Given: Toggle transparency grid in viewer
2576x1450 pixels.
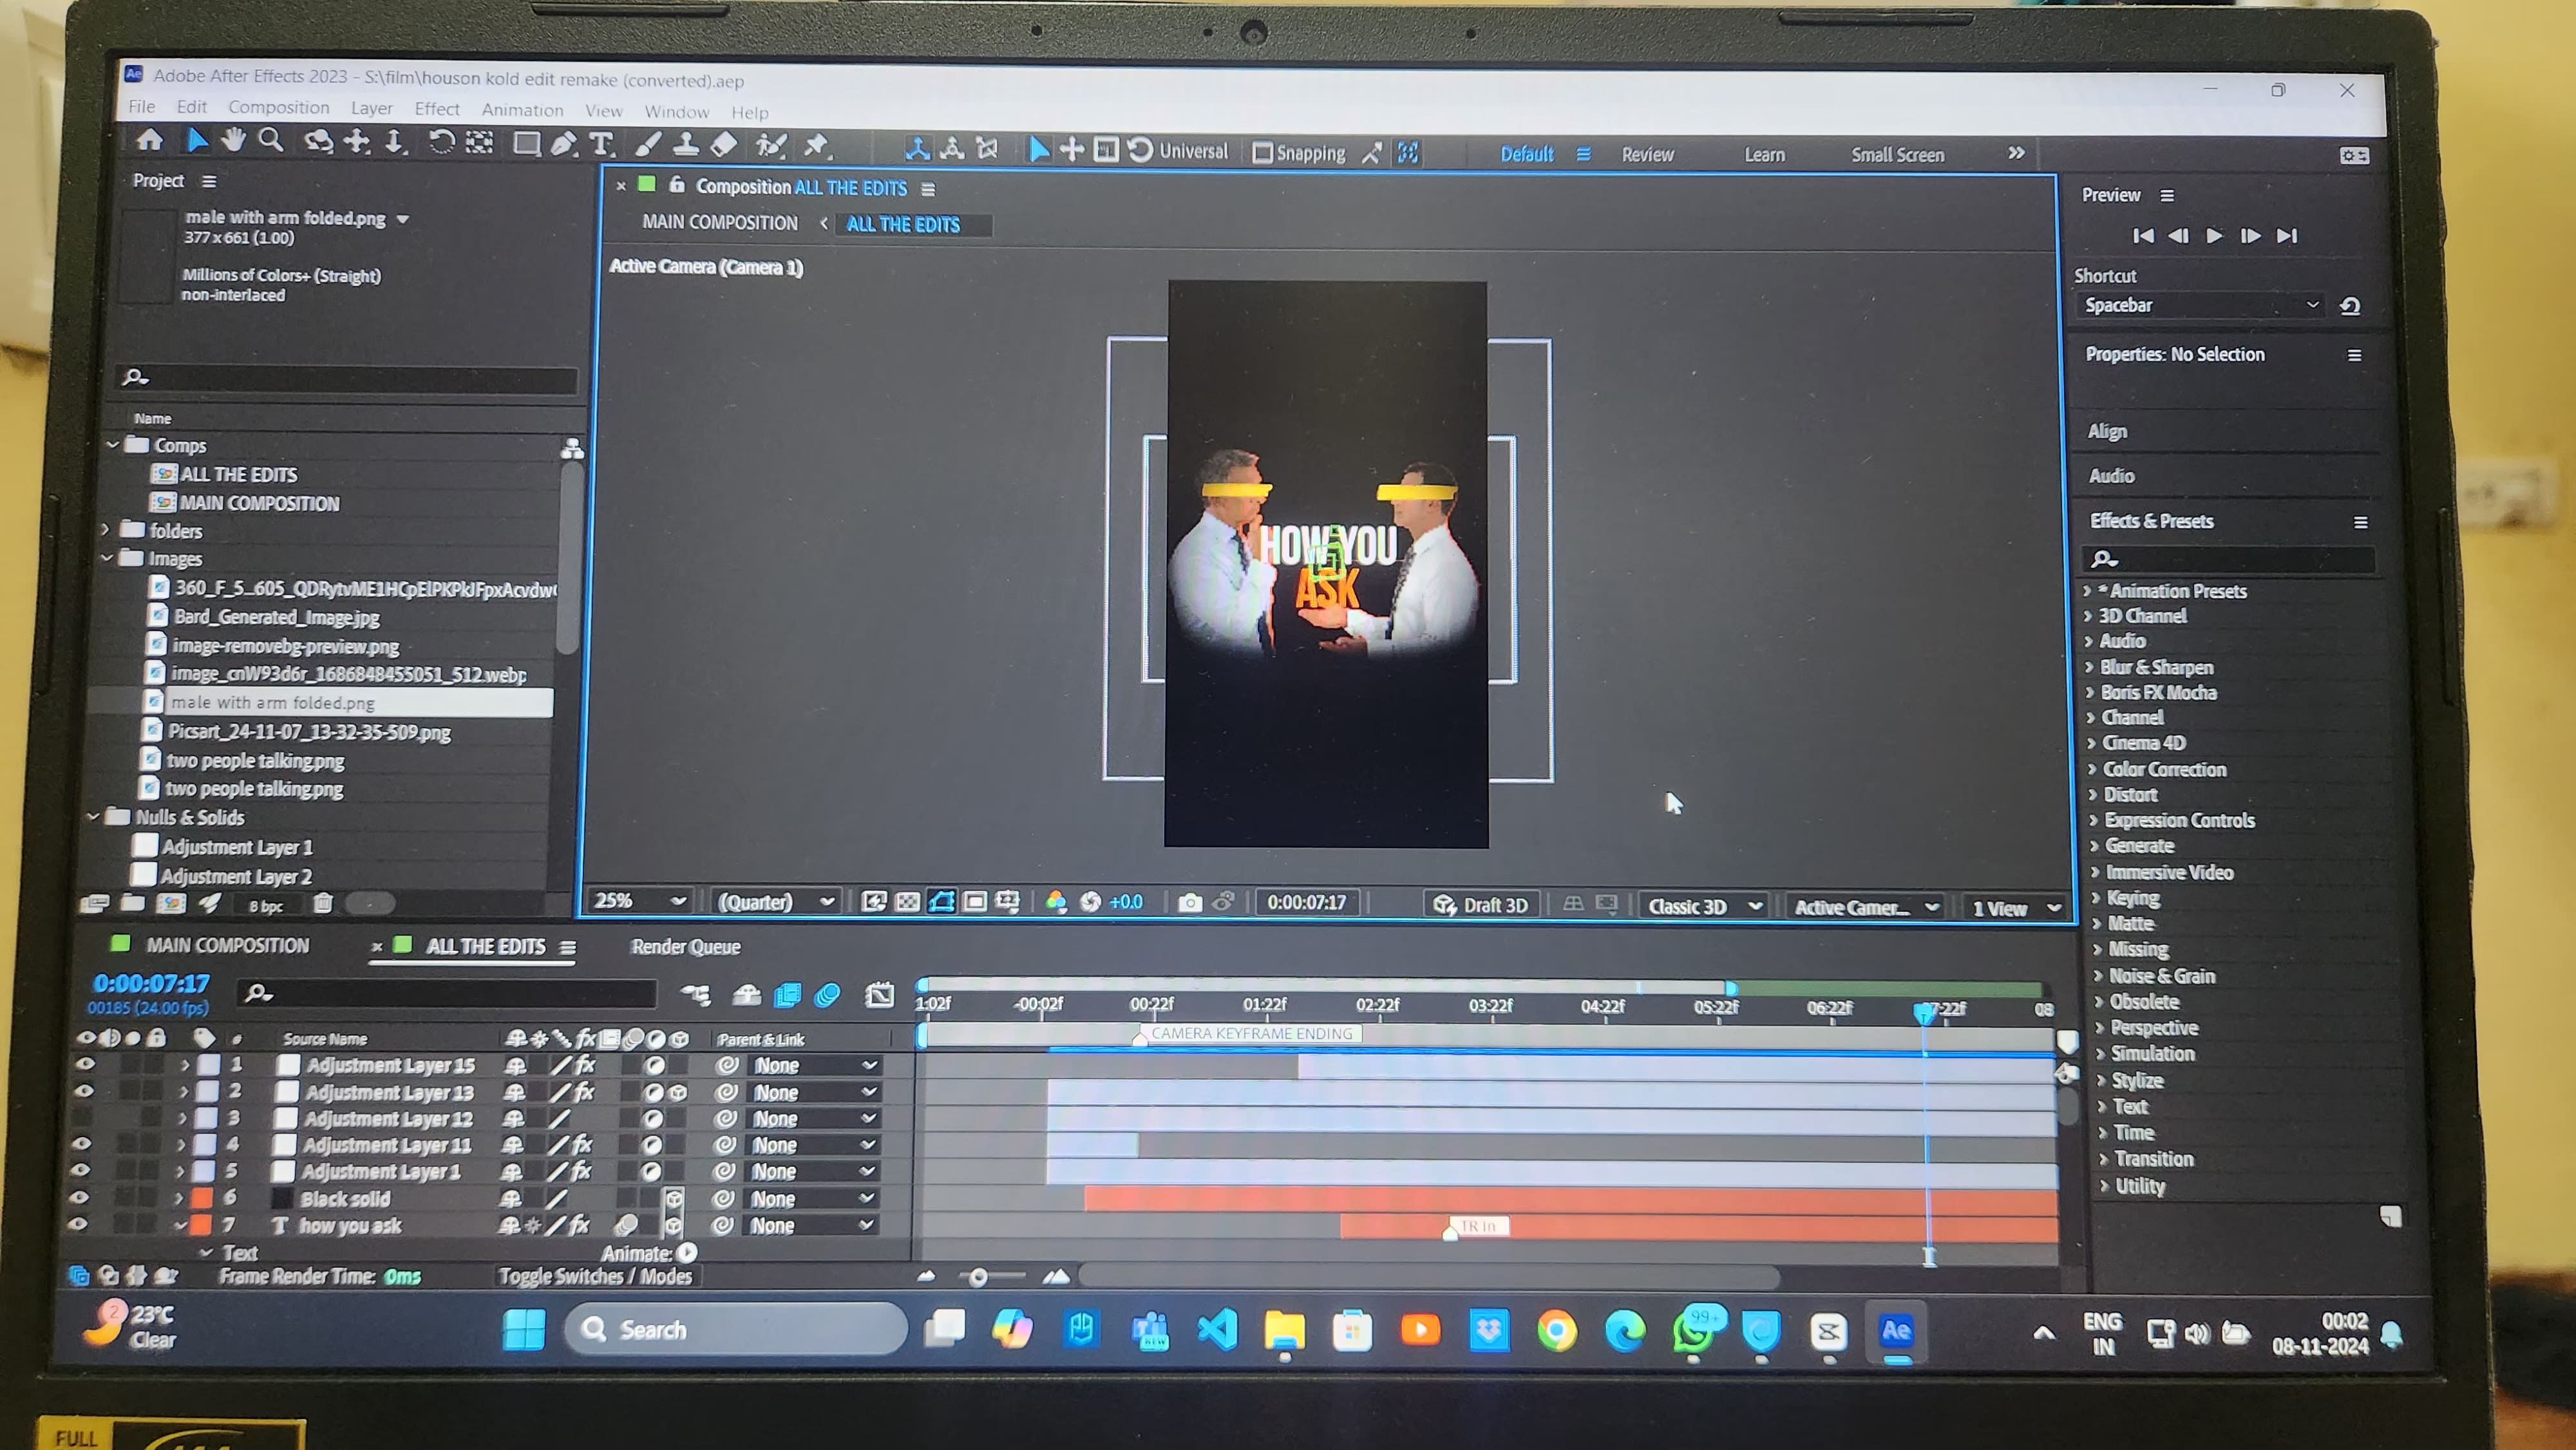Looking at the screenshot, I should [907, 902].
